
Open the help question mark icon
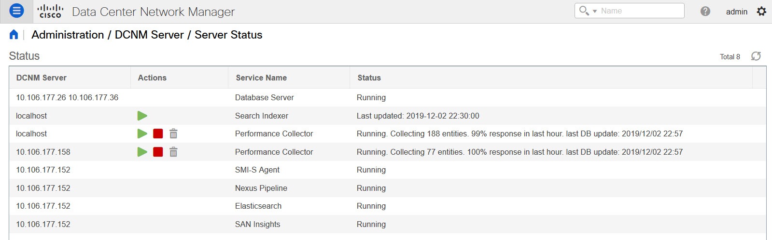point(705,11)
